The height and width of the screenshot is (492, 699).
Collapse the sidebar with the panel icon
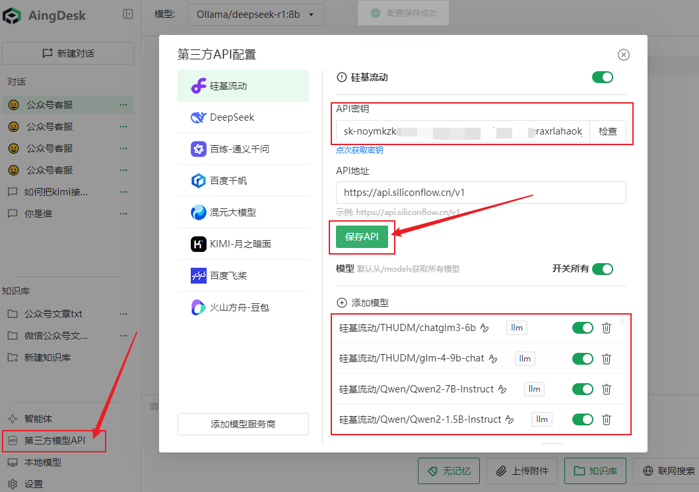(x=128, y=15)
